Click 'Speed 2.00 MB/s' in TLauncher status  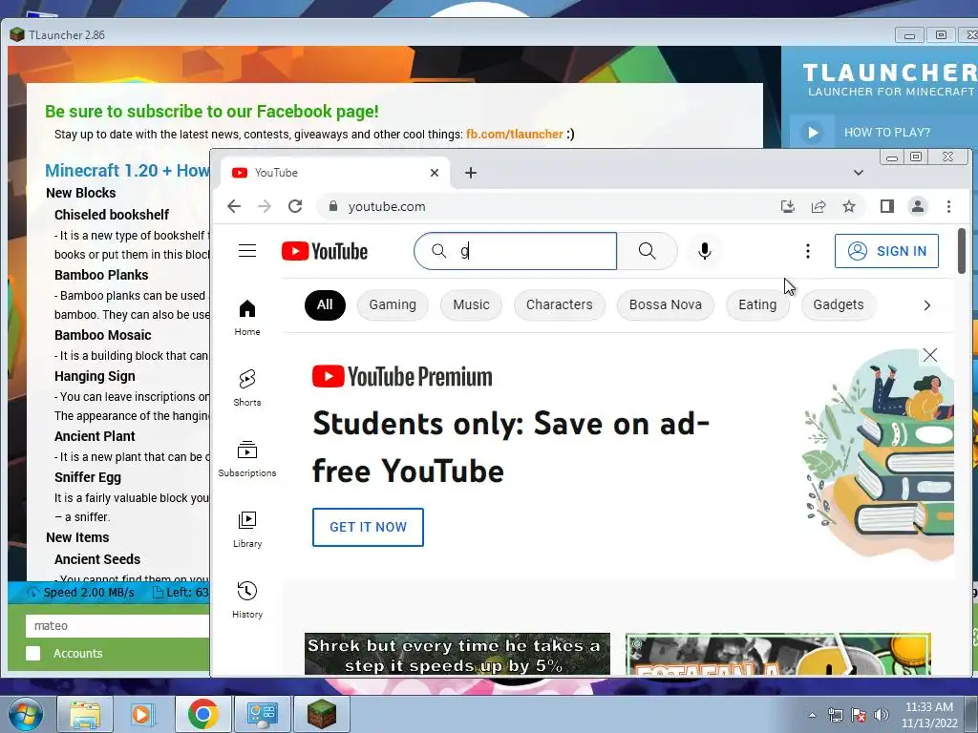point(89,592)
